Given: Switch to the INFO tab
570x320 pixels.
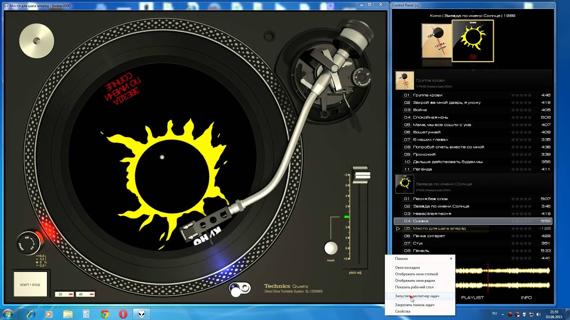Looking at the screenshot, I should pos(526,297).
